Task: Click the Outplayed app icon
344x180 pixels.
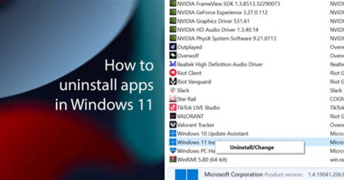Action: (173, 47)
